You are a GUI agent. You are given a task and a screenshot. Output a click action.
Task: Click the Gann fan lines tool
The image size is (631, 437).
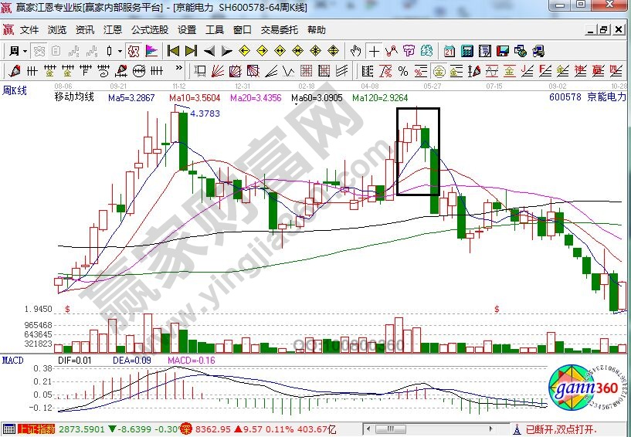point(219,71)
